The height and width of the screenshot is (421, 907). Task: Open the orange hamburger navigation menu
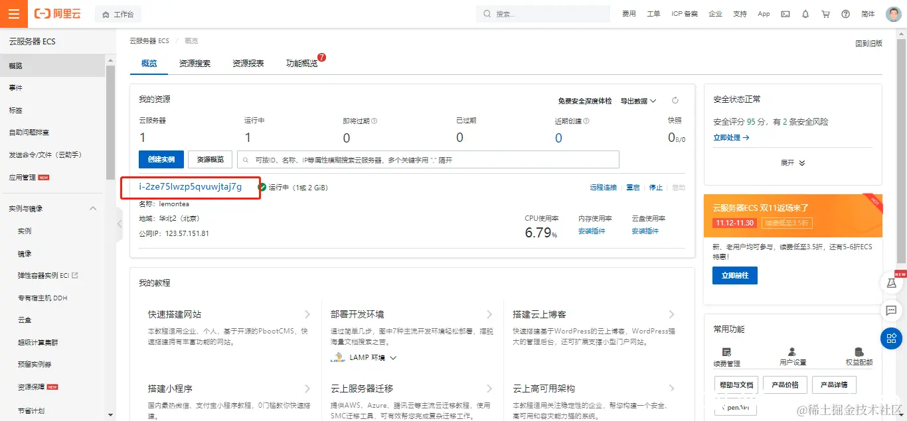pyautogui.click(x=14, y=13)
